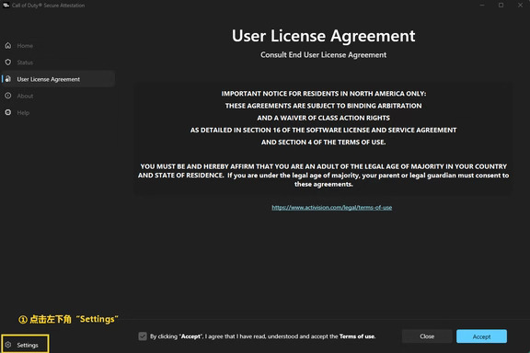
Task: Open the activision.com terms-of-use link
Action: (332, 208)
